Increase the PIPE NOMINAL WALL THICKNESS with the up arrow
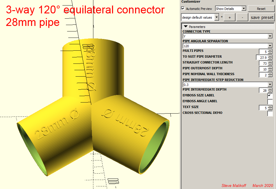 point(270,74)
